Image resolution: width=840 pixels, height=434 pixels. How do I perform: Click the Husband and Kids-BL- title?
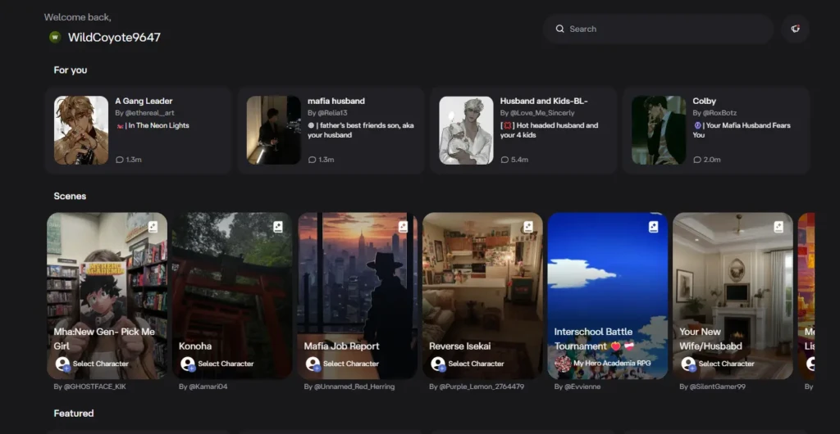coord(545,101)
